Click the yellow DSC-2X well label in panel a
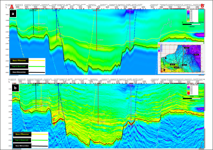This screenshot has width=213, height=150. coord(39,10)
